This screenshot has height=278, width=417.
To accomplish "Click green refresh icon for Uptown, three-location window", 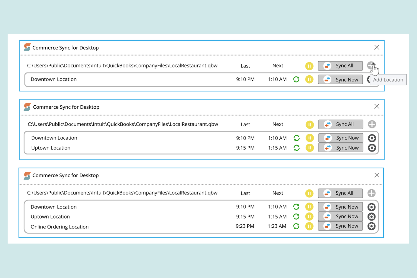I will (x=296, y=217).
